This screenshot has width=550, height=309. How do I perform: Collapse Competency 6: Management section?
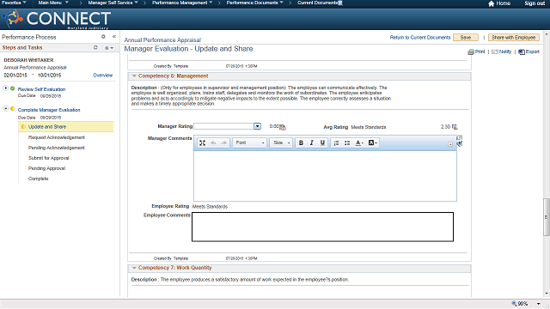(134, 76)
